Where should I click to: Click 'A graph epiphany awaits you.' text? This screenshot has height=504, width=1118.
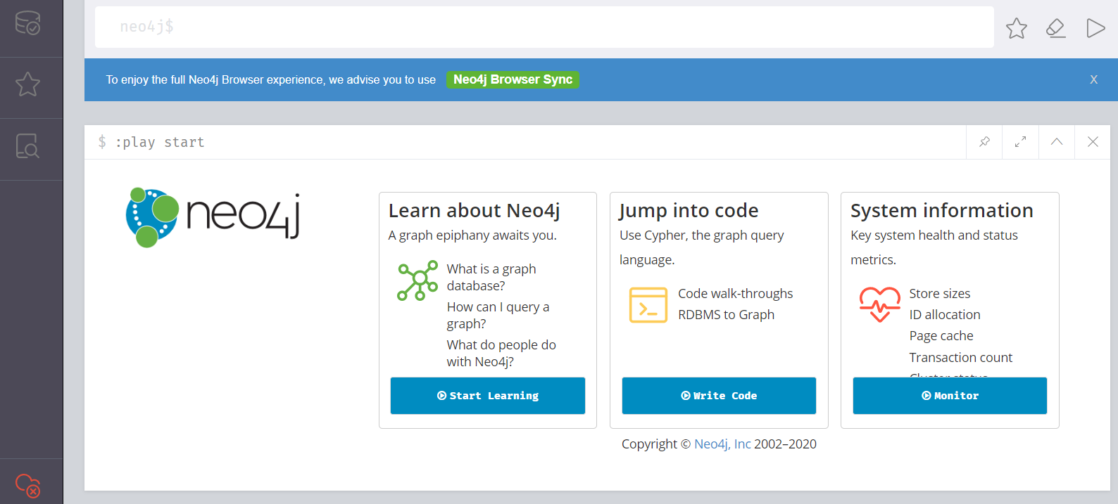click(x=472, y=235)
